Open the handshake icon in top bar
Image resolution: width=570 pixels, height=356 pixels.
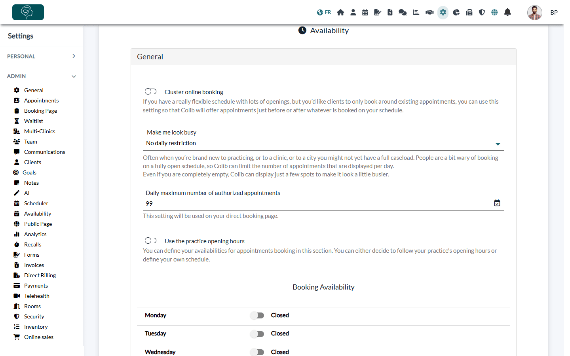429,12
